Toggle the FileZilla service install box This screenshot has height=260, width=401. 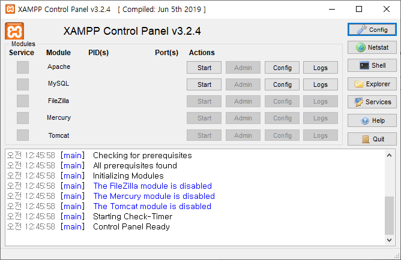pos(23,101)
